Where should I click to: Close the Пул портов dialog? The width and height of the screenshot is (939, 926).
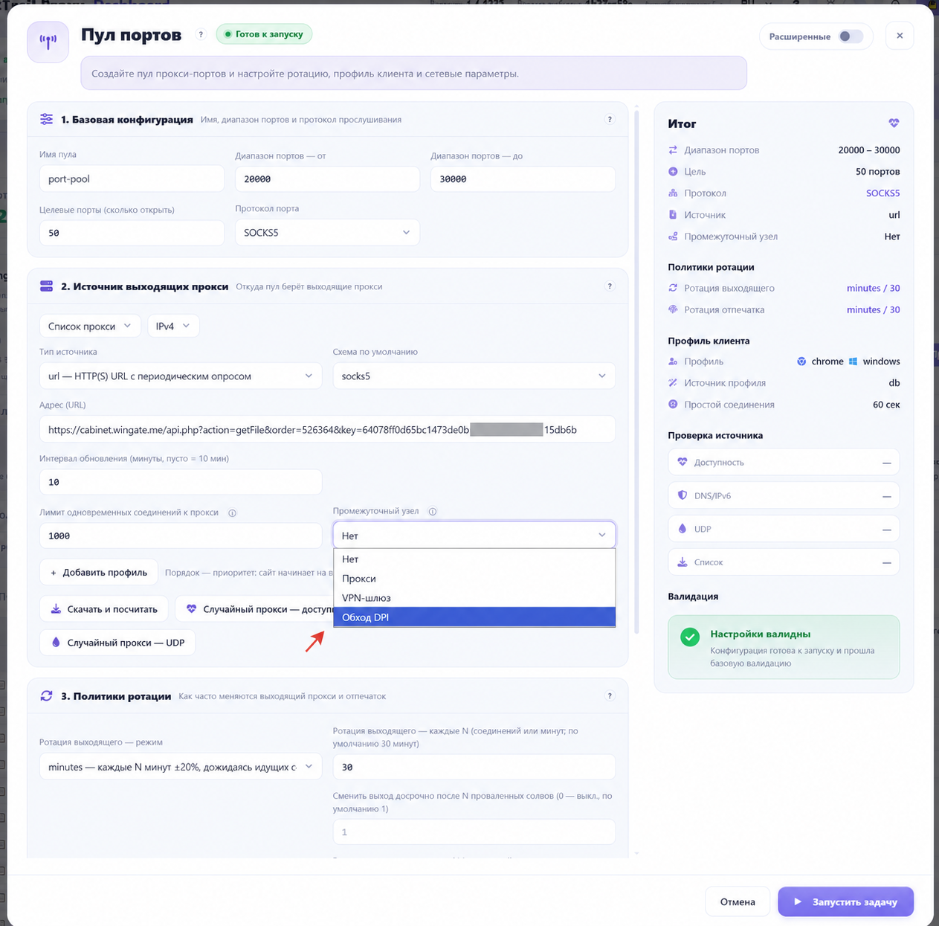coord(900,36)
